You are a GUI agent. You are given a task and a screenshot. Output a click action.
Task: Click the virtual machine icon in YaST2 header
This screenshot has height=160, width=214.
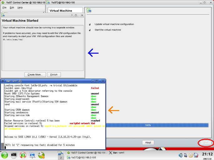pyautogui.click(x=89, y=11)
